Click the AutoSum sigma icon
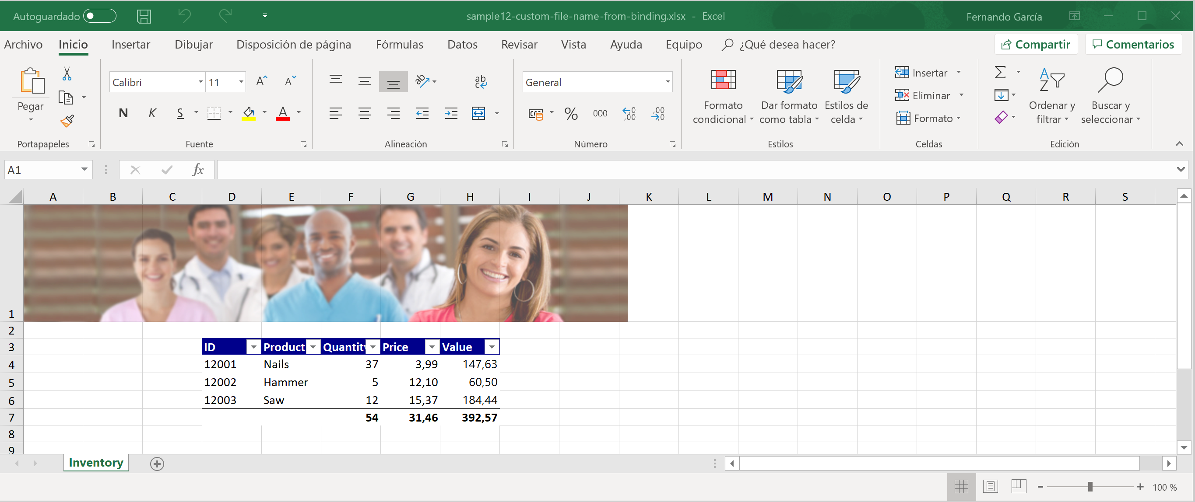Screen dimensions: 1195x502 pyautogui.click(x=1000, y=72)
